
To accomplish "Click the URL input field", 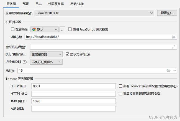I will pyautogui.click(x=101, y=37).
